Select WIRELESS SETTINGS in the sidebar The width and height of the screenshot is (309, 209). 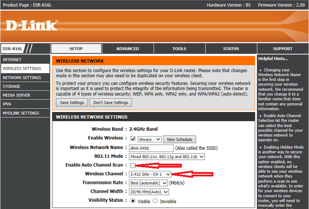[25, 69]
